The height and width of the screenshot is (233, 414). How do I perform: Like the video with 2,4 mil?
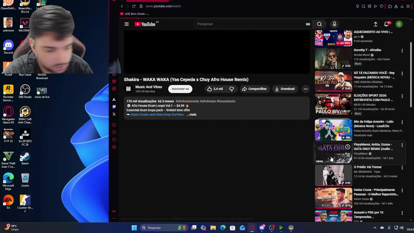(x=215, y=89)
